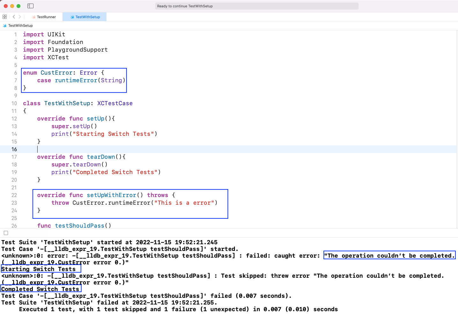Click console output 'Completed Switch Tests'

coord(40,289)
